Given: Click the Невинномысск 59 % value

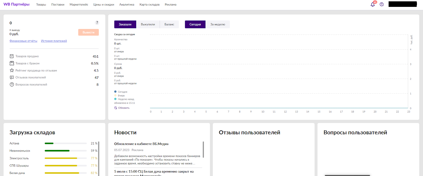Looking at the screenshot, I should coord(94,151).
